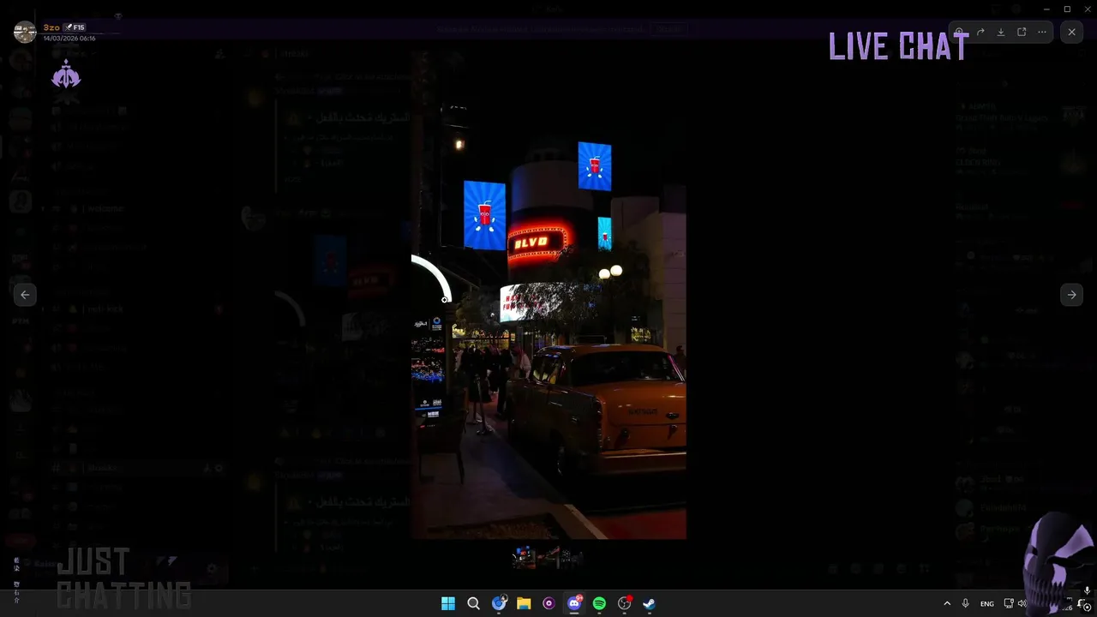Go to the previous image in viewer

(x=25, y=295)
